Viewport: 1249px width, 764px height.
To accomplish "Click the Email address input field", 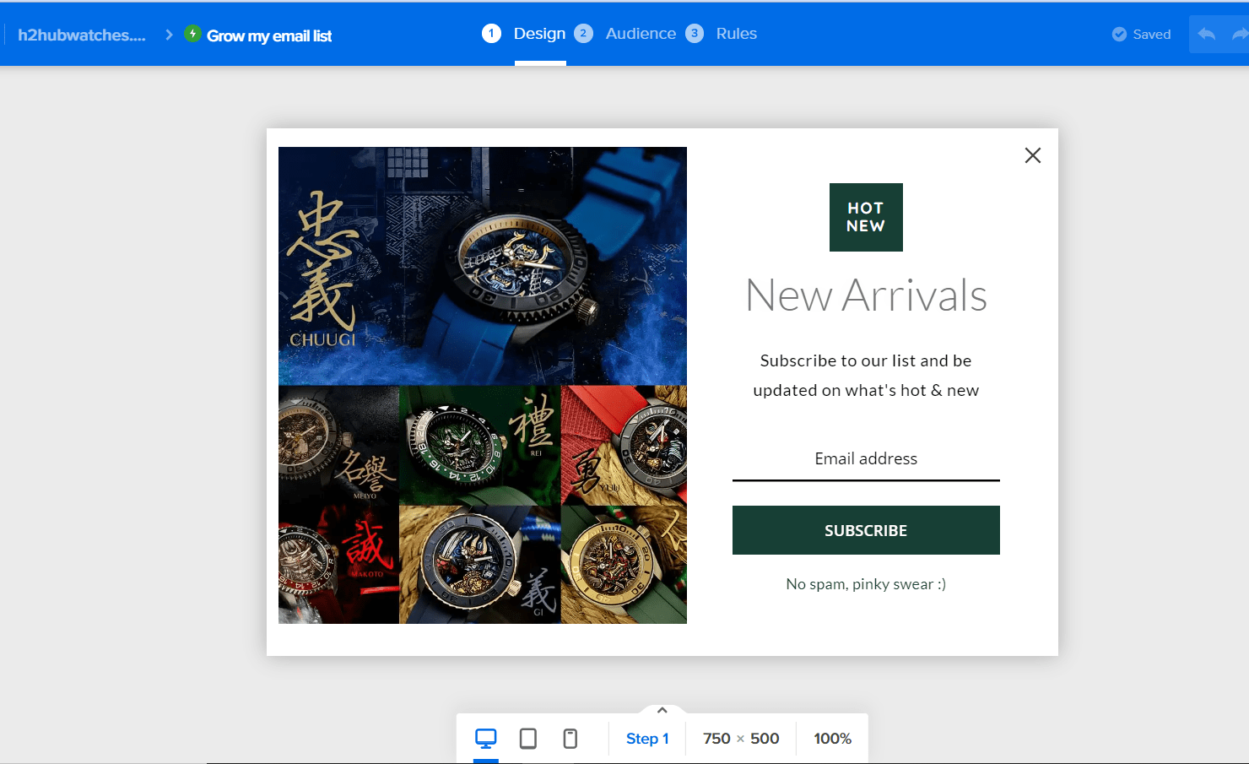I will pos(866,459).
